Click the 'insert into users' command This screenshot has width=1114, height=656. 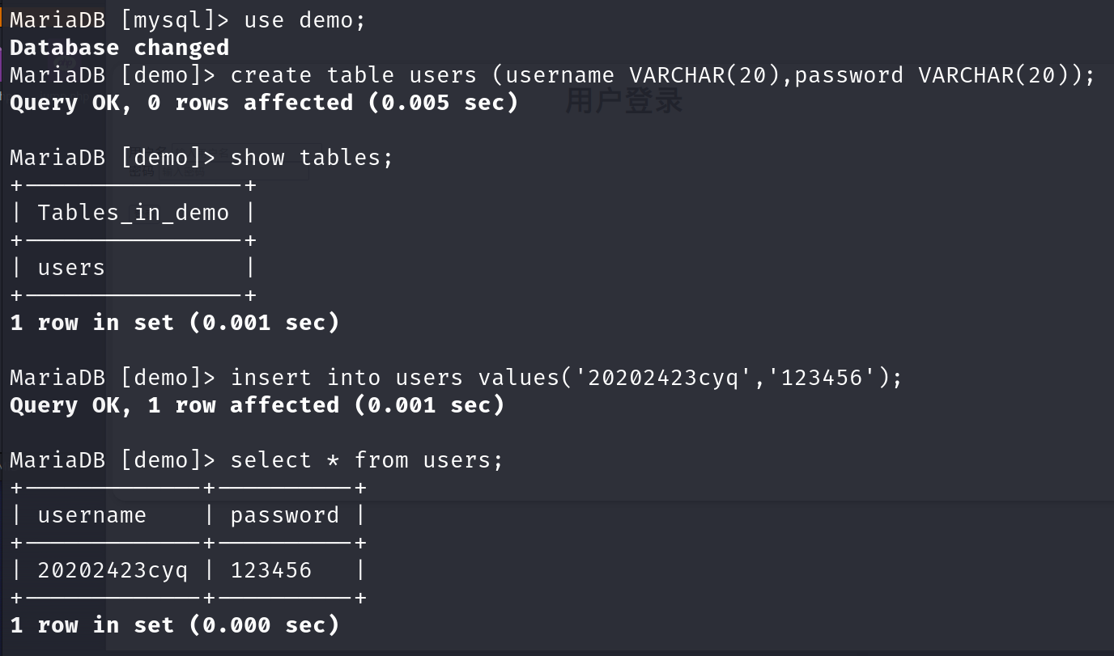347,378
